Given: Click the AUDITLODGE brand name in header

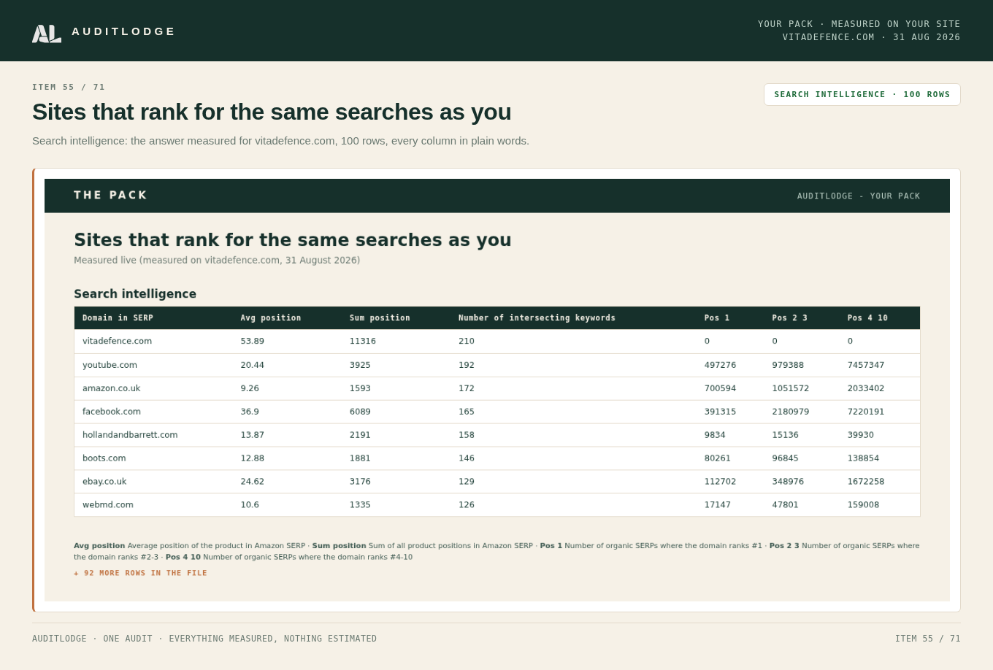Looking at the screenshot, I should (x=123, y=31).
